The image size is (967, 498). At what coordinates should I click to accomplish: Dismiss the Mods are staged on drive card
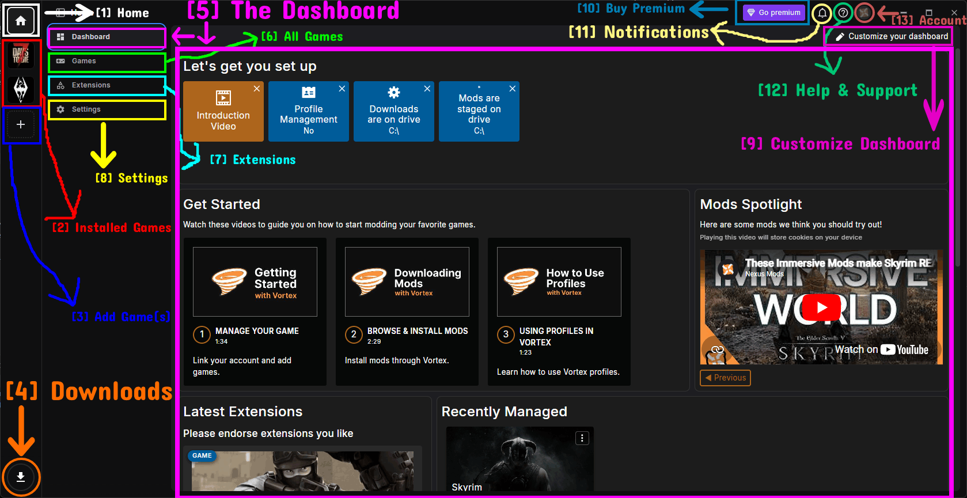tap(513, 89)
